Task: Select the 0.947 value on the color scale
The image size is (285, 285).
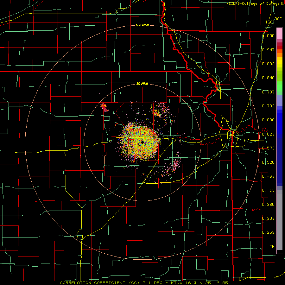Action: pyautogui.click(x=269, y=50)
